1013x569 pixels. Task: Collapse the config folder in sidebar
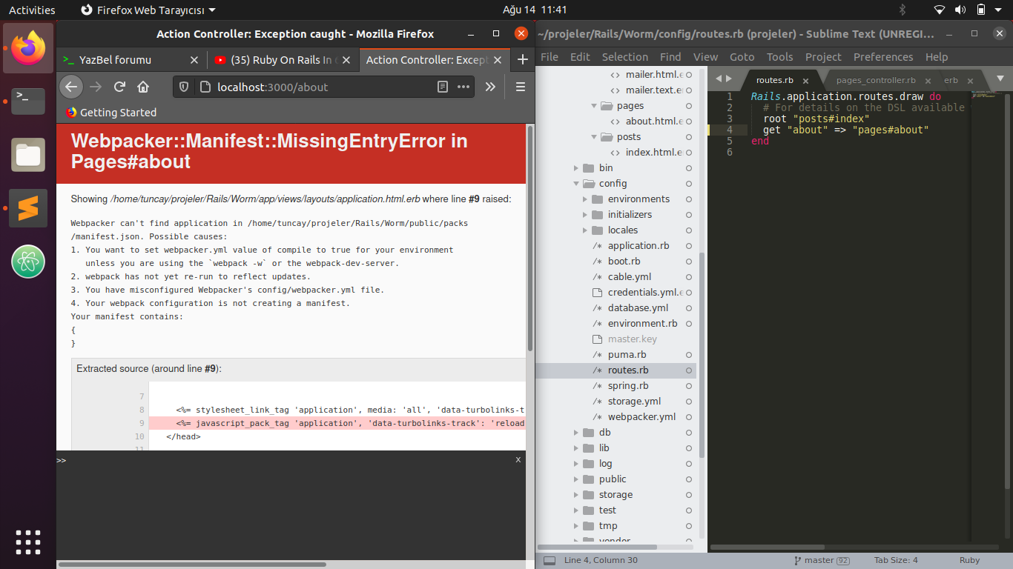576,184
